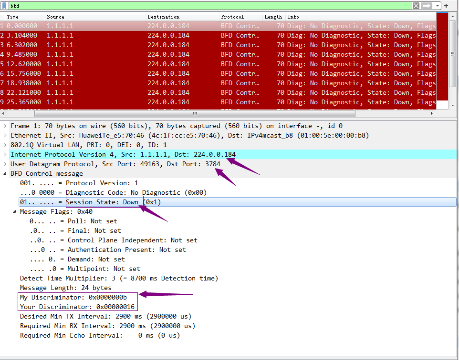Viewport: 459px width, 360px height.
Task: Collapse the BFD Control message section
Action: point(5,174)
